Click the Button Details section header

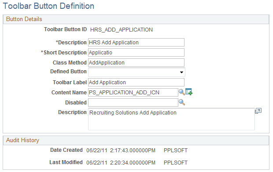[136, 19]
